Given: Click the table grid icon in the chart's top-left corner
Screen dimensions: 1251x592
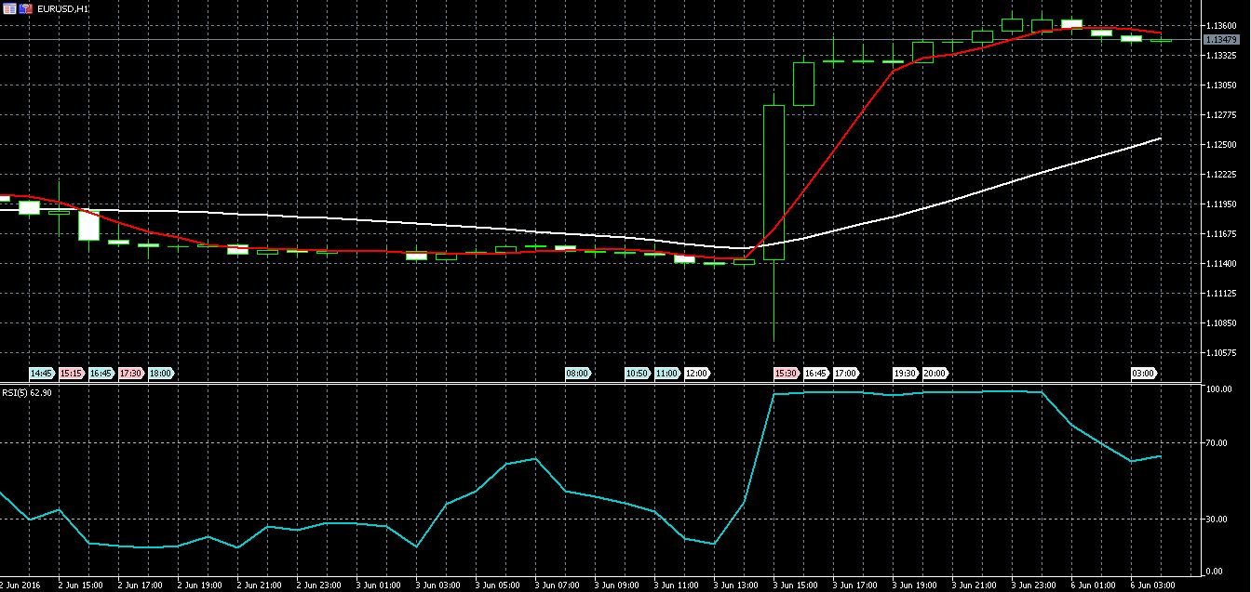Looking at the screenshot, I should point(7,8).
